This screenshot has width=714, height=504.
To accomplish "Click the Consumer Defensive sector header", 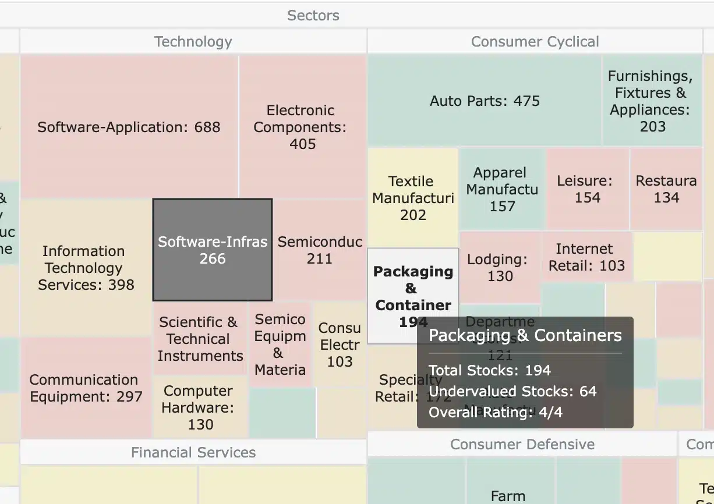I will coord(522,445).
